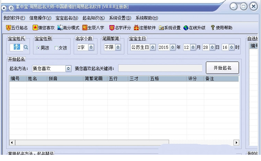
Task: Open the year 2015 dropdown
Action: click(x=173, y=47)
